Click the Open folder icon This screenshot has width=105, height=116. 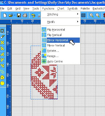tap(11, 15)
